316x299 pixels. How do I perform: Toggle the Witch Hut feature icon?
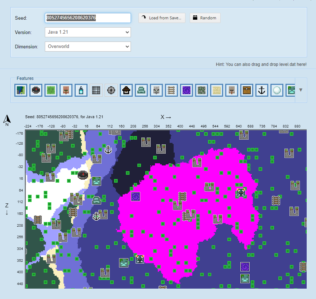(126, 90)
